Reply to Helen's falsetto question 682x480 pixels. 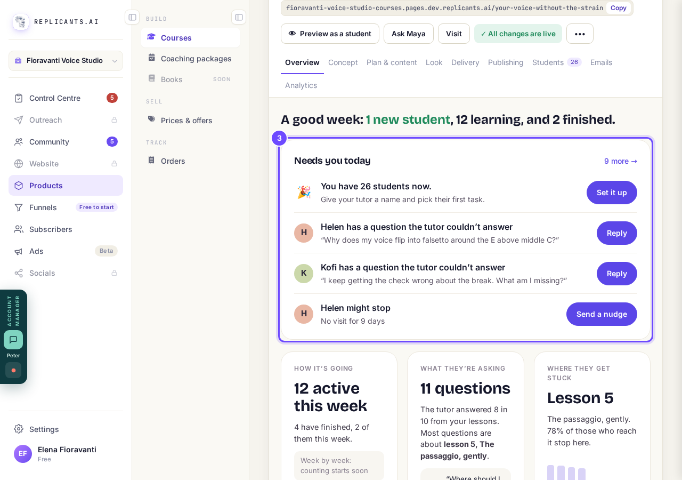tap(617, 233)
